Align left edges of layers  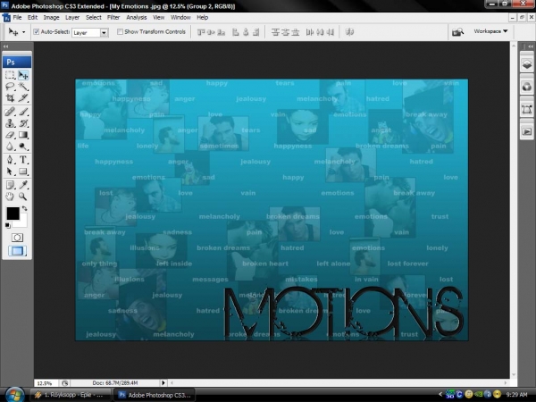(235, 32)
